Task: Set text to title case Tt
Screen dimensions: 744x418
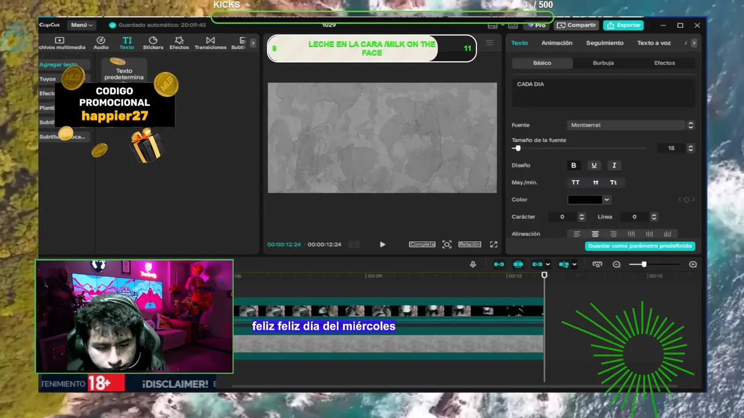Action: 613,182
